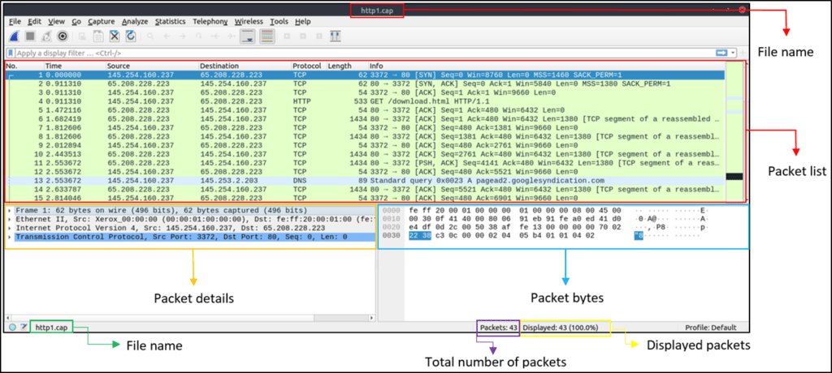Screen dimensions: 832x373
Task: Open display filter history dropdown arrow
Action: [x=734, y=53]
